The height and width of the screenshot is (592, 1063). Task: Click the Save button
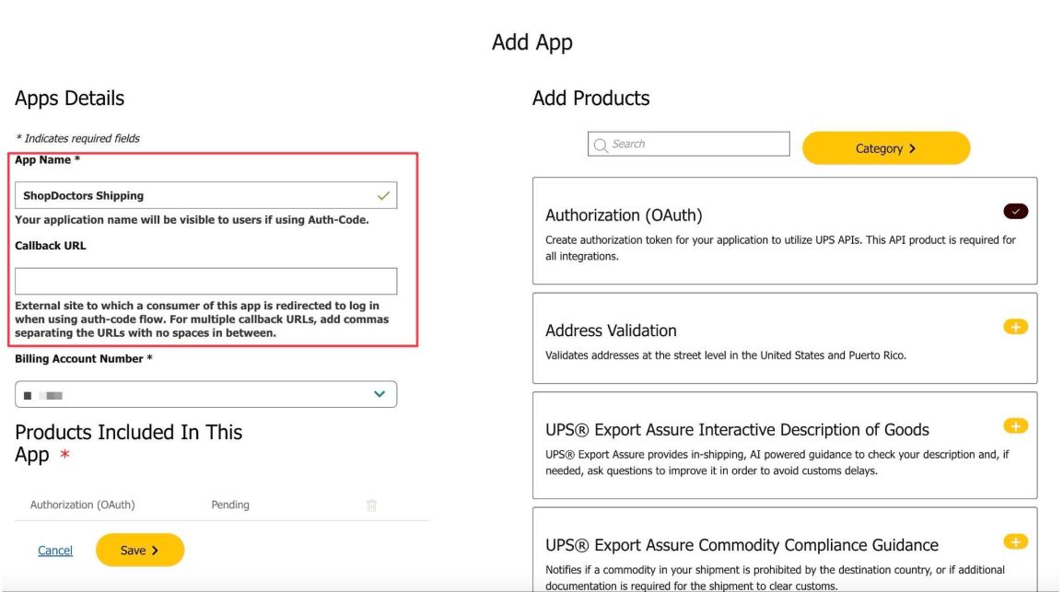point(140,550)
